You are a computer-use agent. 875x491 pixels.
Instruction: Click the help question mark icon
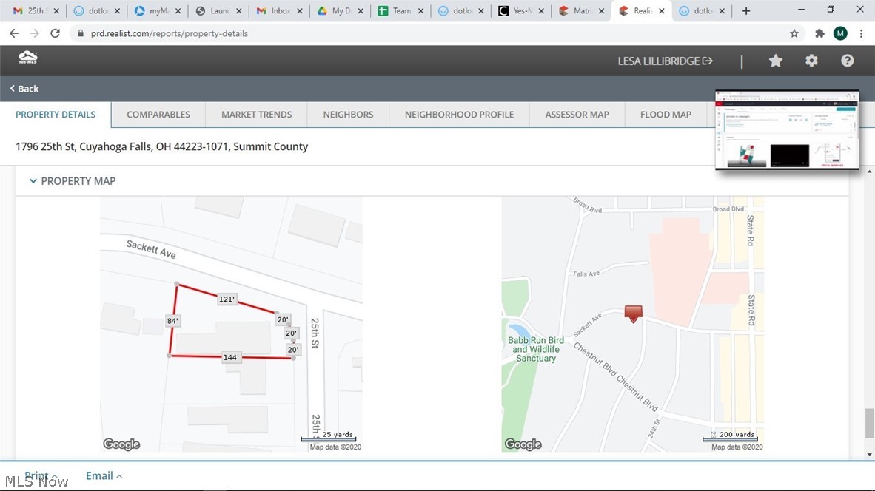coord(848,61)
